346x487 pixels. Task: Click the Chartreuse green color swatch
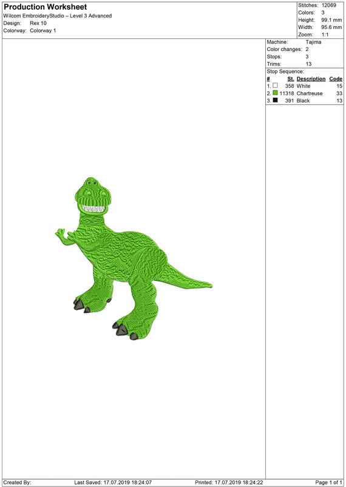(275, 93)
